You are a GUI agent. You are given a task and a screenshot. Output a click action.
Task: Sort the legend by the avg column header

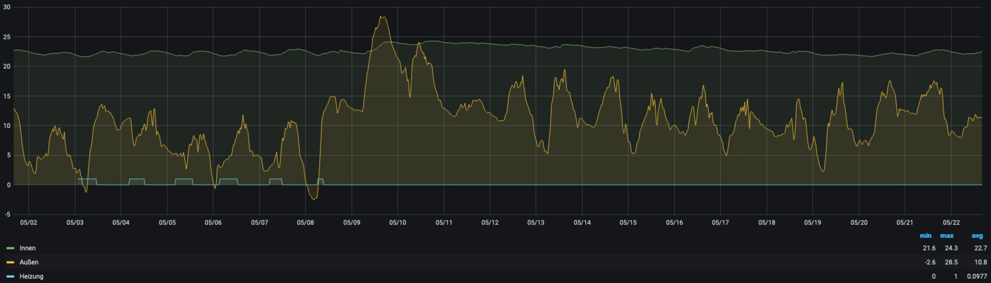tap(977, 236)
